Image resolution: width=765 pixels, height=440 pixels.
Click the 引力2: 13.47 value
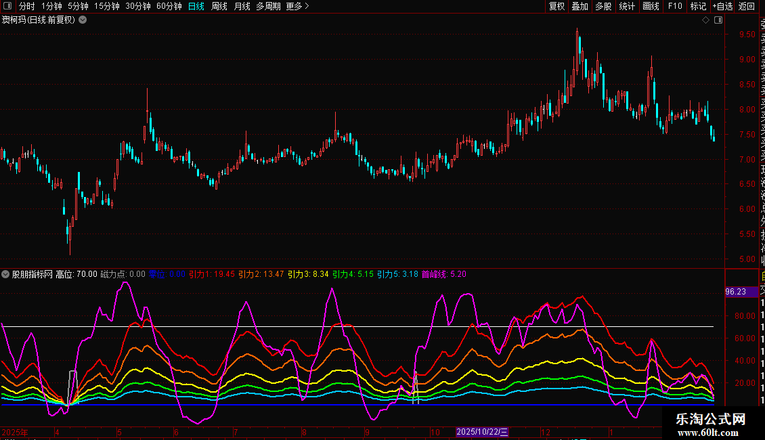click(x=261, y=274)
